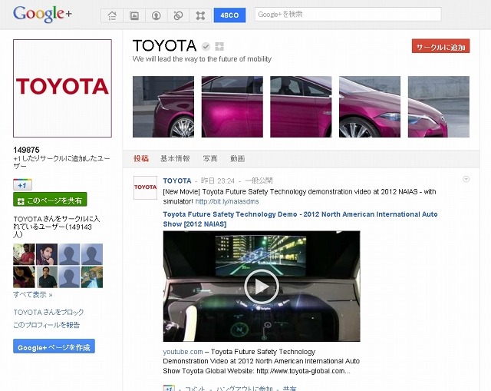Viewport: 491px width, 391px height.
Task: Open fourth follower avatar in bottom row
Action: click(x=92, y=277)
